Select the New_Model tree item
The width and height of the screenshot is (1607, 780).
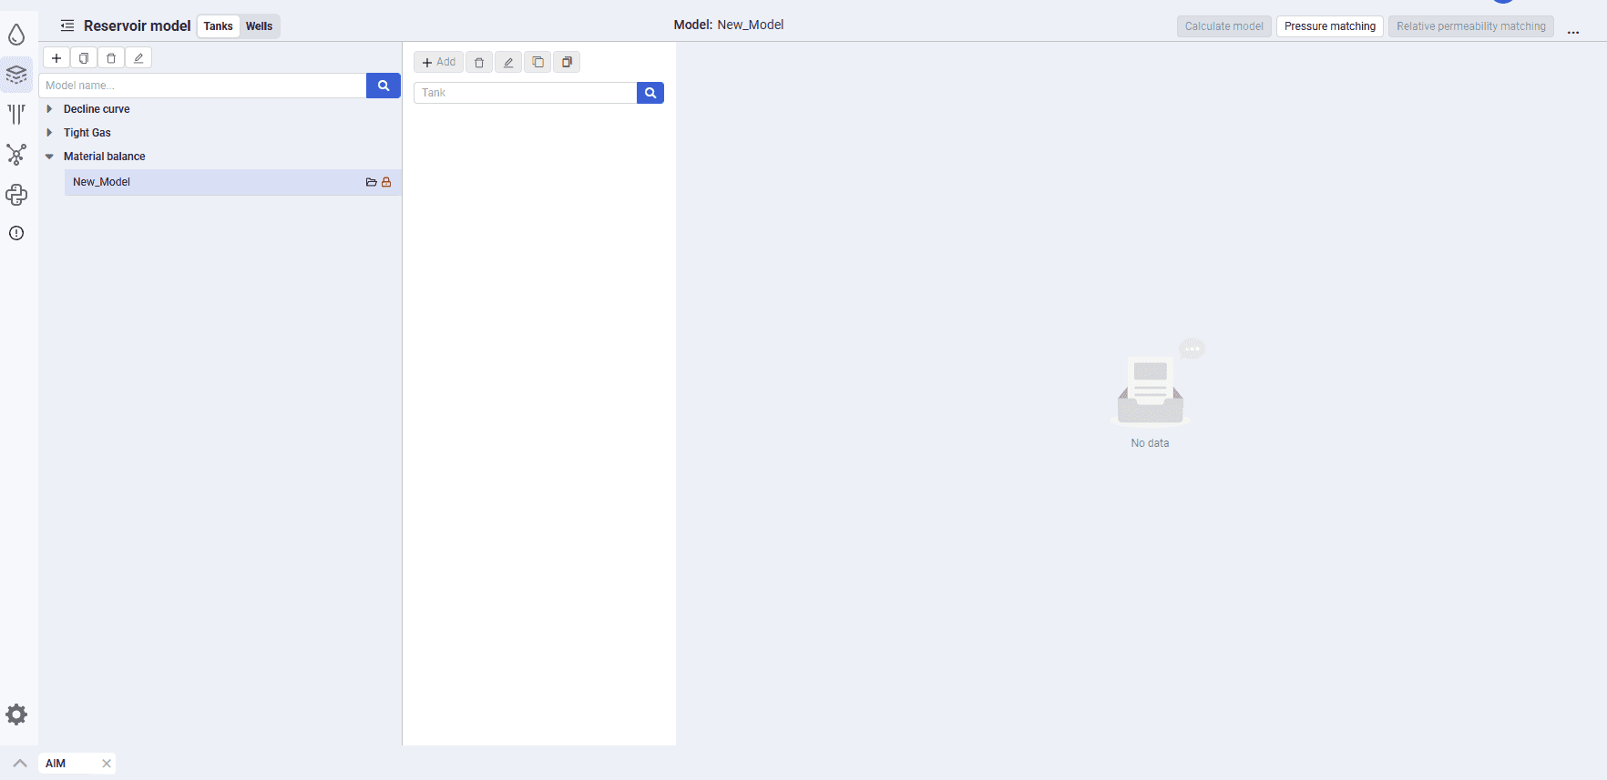233,182
